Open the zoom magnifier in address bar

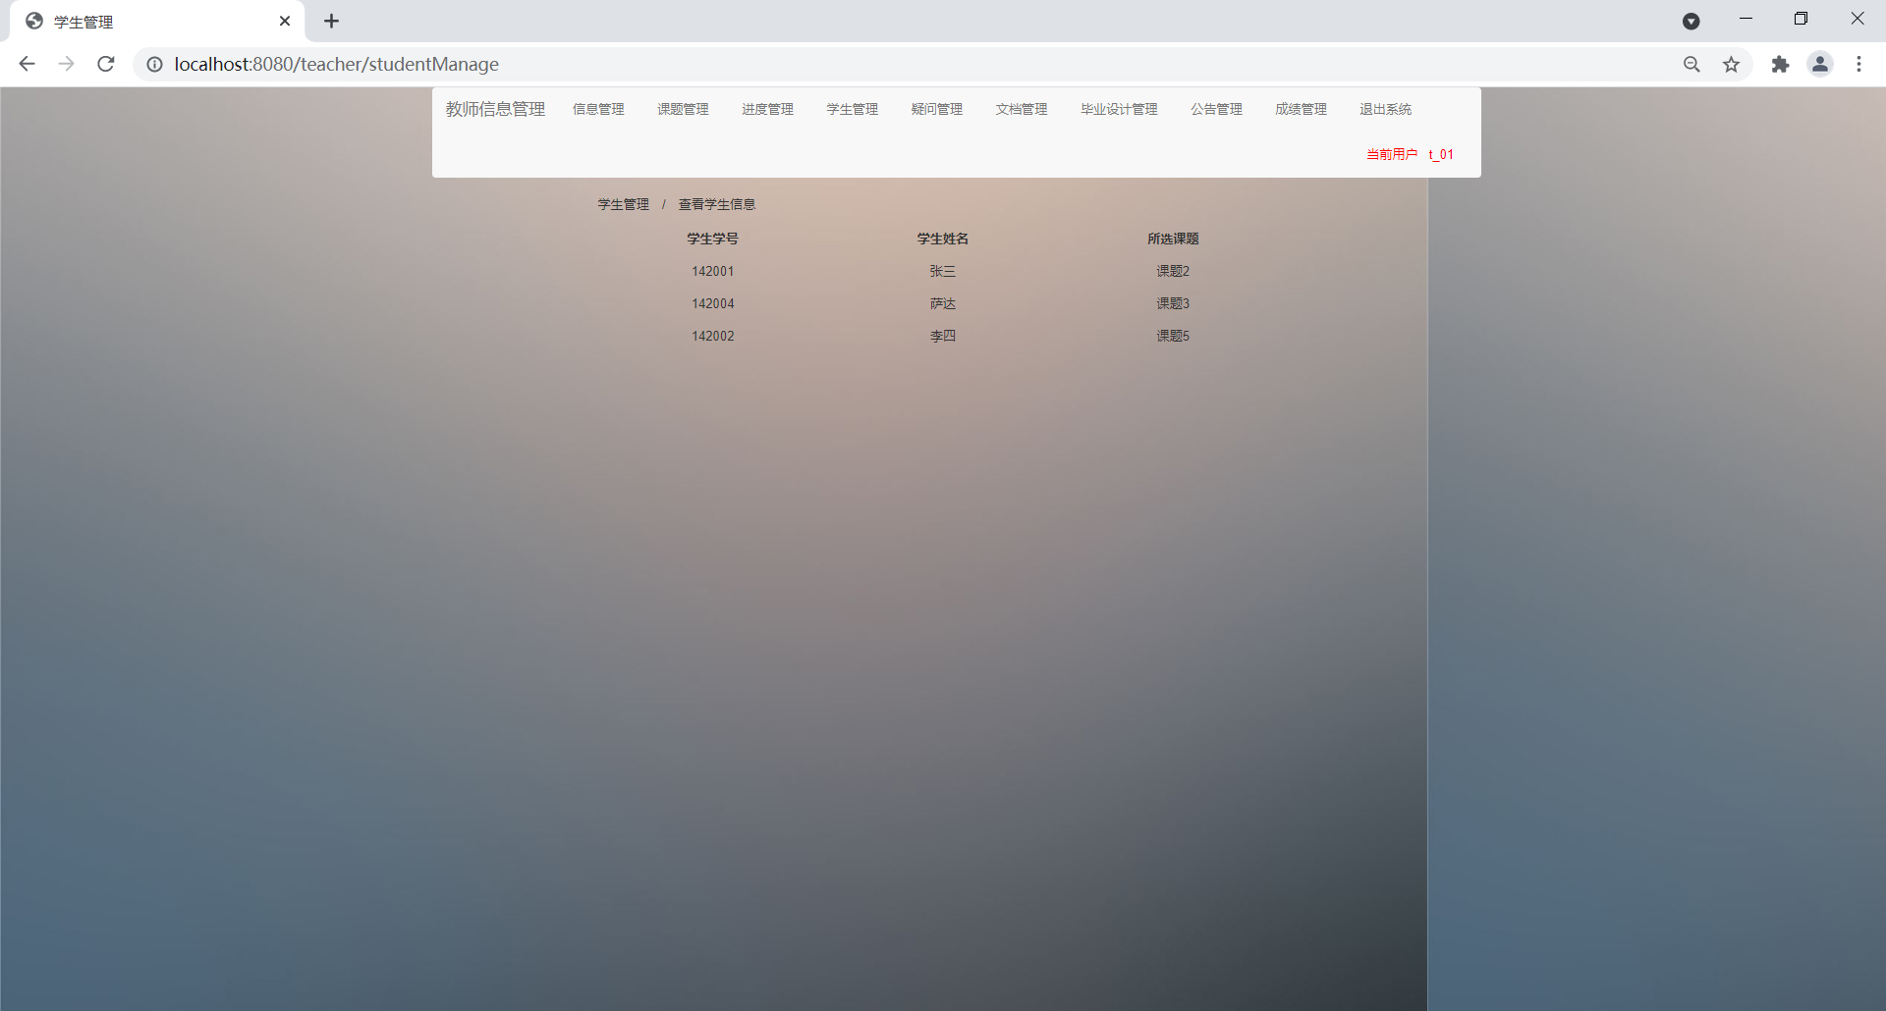(1692, 64)
